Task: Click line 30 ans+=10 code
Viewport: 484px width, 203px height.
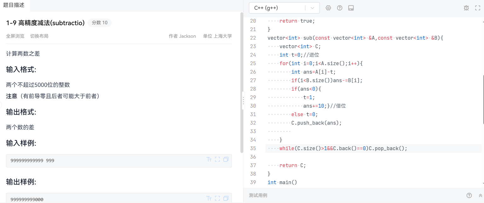Action: tap(325, 106)
